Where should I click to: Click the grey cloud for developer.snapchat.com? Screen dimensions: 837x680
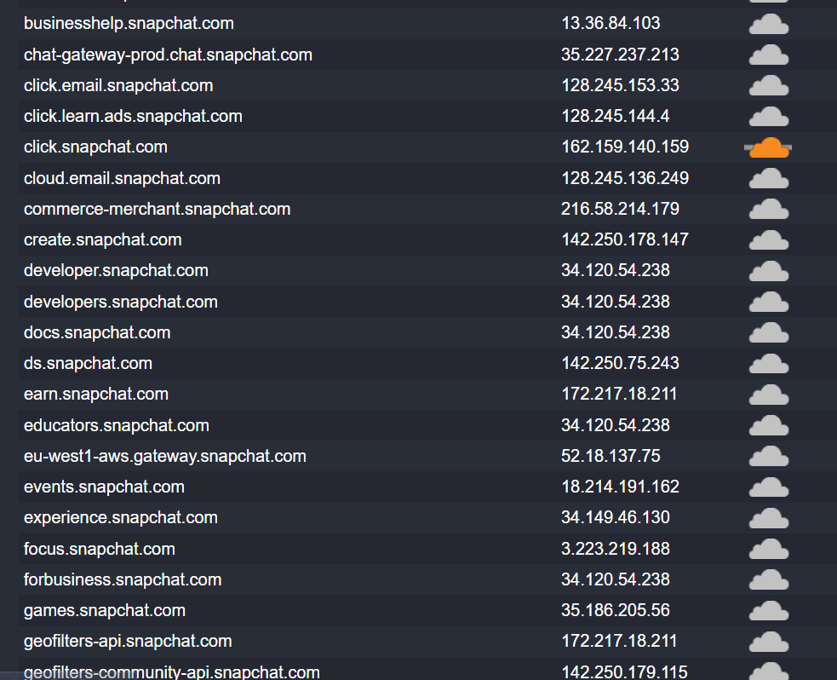[x=769, y=271]
